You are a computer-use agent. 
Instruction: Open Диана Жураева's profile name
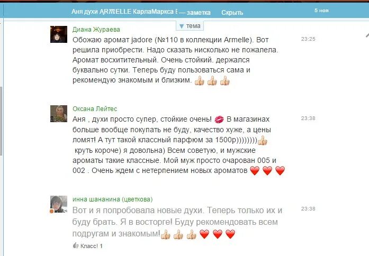(x=96, y=30)
